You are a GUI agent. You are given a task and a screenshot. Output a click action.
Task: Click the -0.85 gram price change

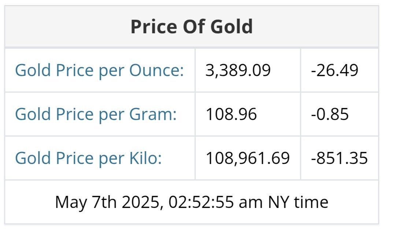[x=330, y=114]
